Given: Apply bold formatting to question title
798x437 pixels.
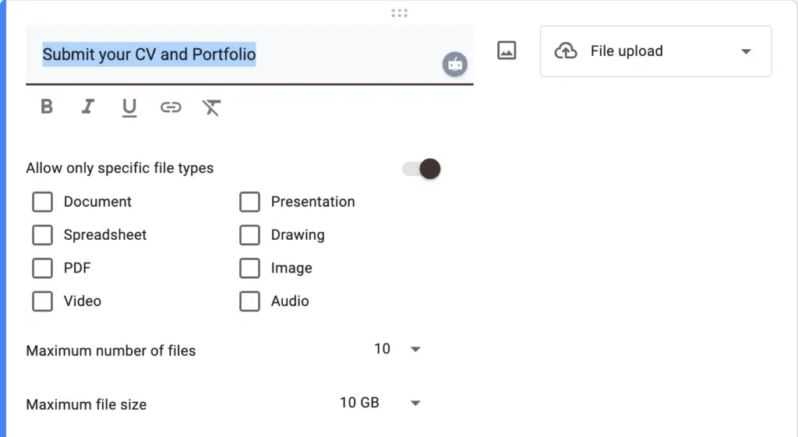Looking at the screenshot, I should 47,107.
